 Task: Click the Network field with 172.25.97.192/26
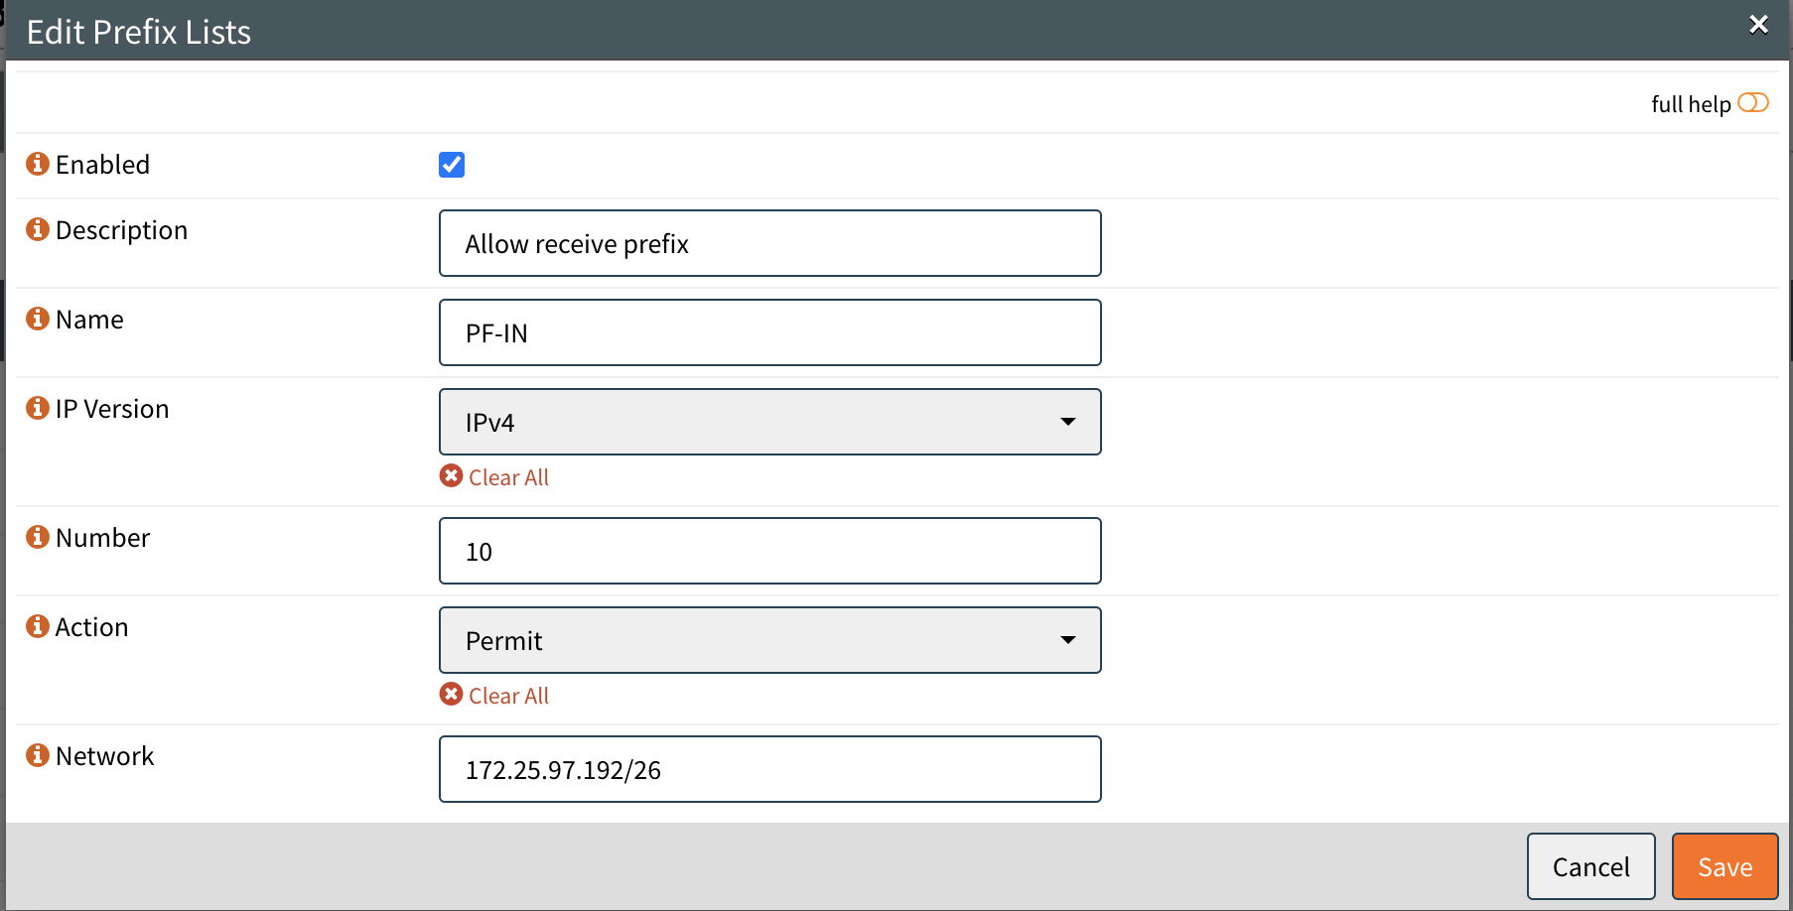point(770,769)
